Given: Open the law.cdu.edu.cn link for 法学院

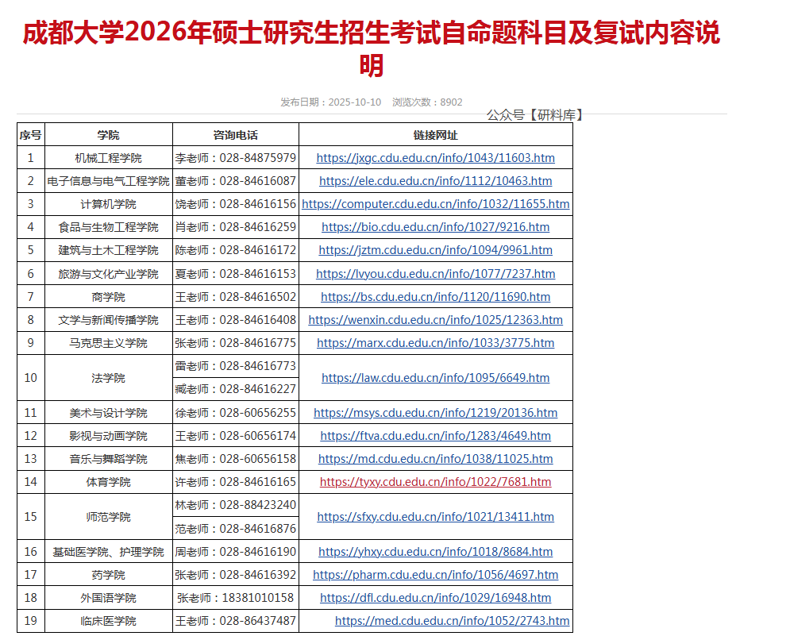Looking at the screenshot, I should click(x=435, y=378).
